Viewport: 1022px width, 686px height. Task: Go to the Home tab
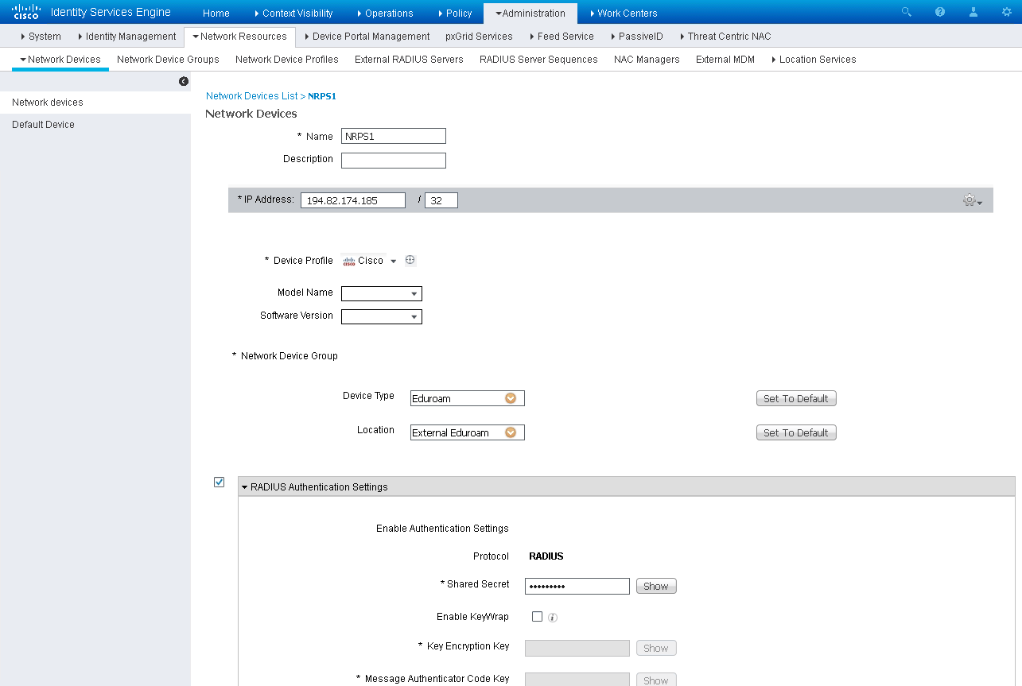[216, 14]
